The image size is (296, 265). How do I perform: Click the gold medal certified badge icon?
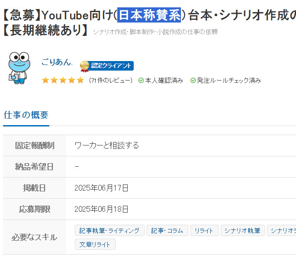pos(84,66)
